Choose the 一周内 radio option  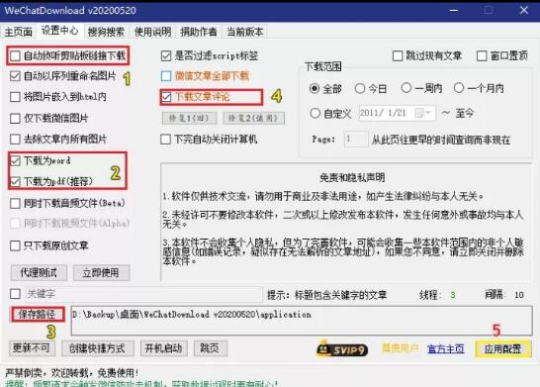tap(406, 88)
